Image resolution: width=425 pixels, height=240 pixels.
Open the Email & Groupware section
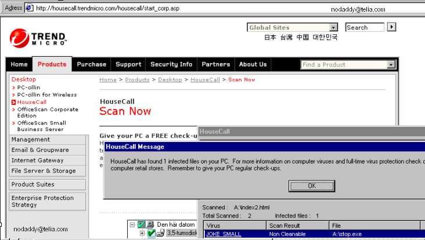48,150
